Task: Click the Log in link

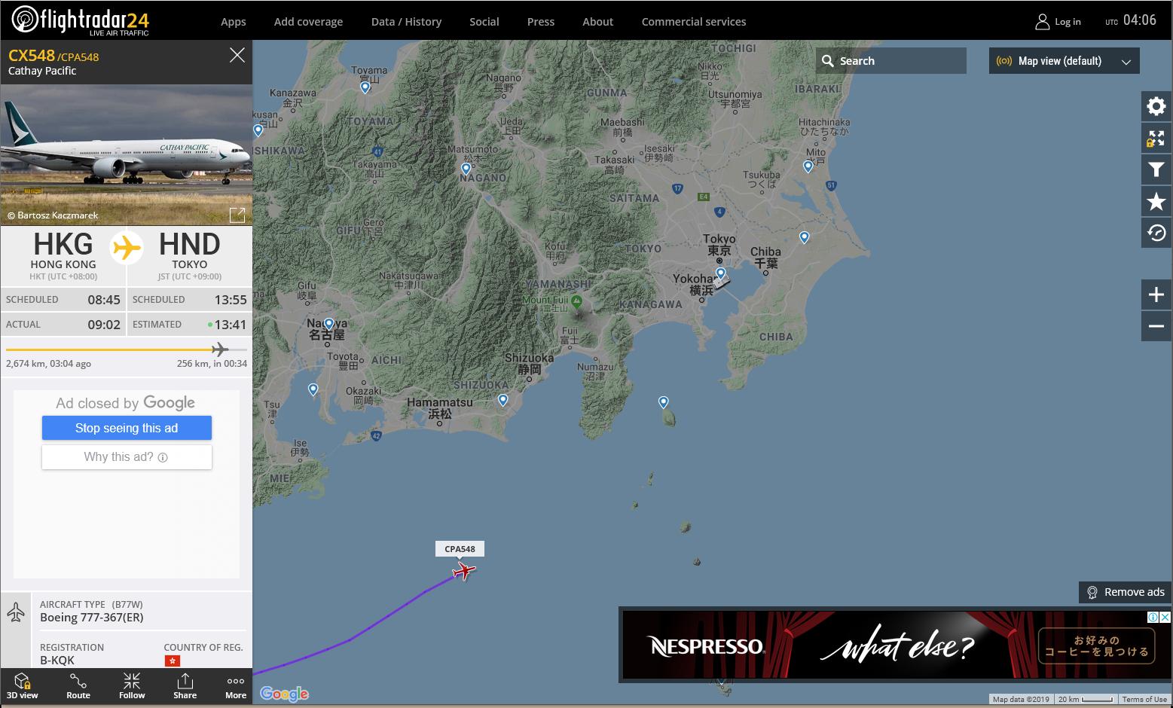Action: point(1058,22)
